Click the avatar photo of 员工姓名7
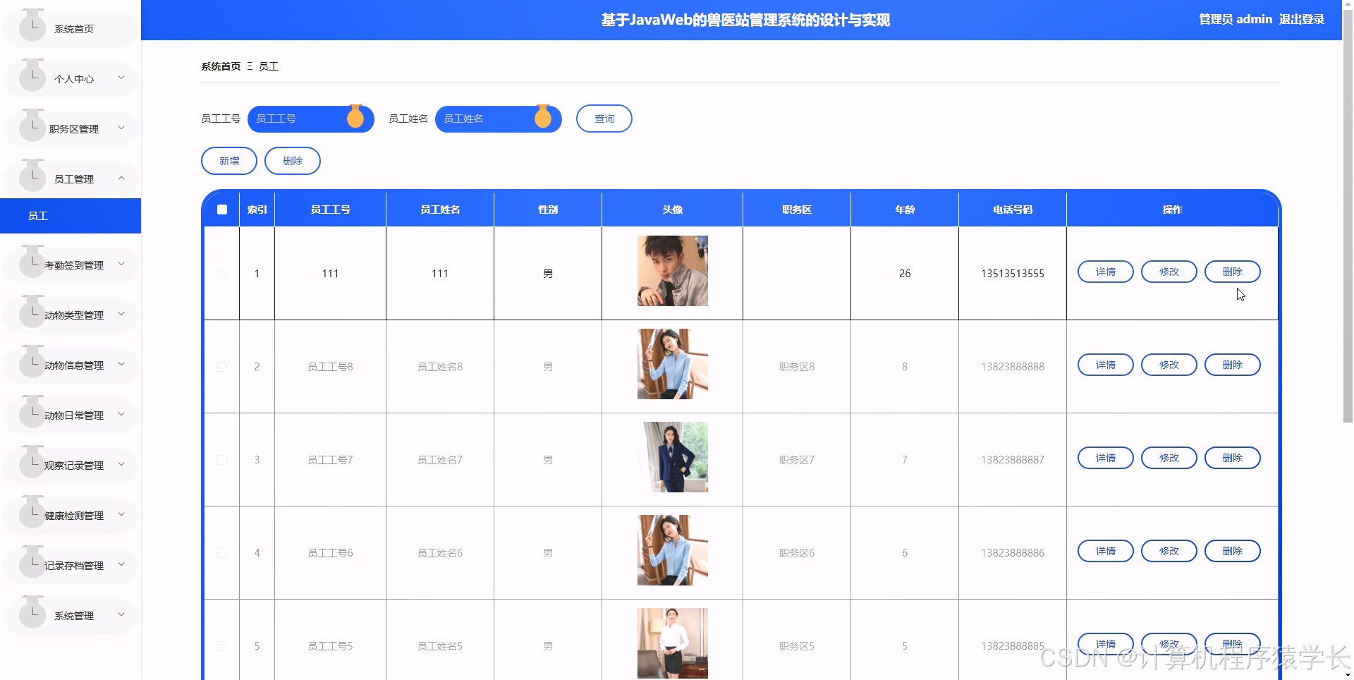Image resolution: width=1354 pixels, height=680 pixels. pyautogui.click(x=673, y=457)
